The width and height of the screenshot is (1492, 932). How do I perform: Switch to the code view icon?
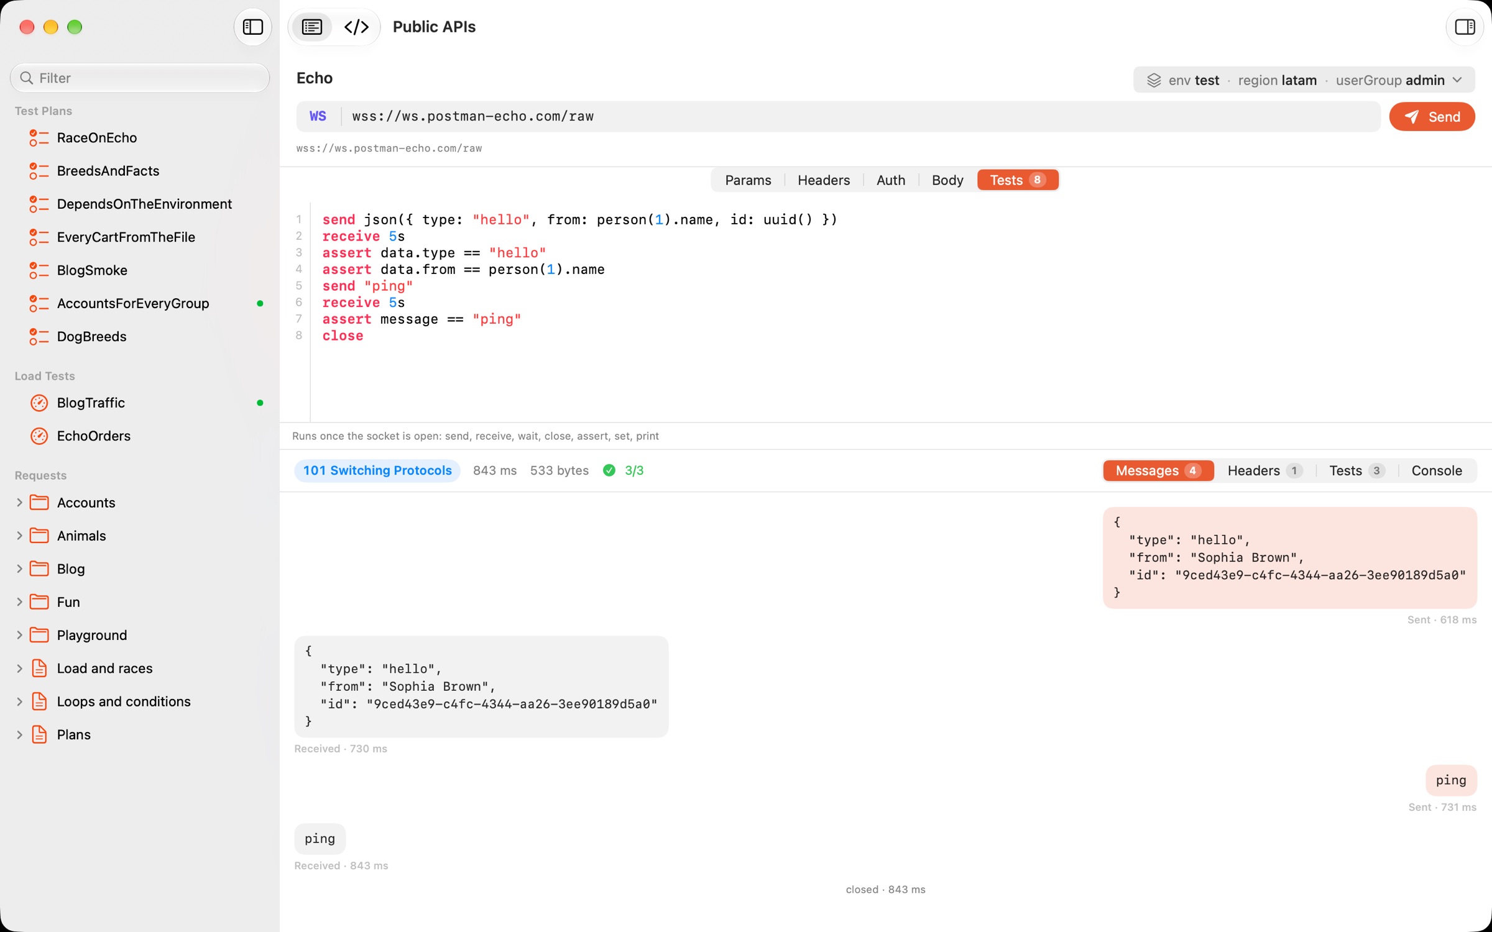coord(357,27)
